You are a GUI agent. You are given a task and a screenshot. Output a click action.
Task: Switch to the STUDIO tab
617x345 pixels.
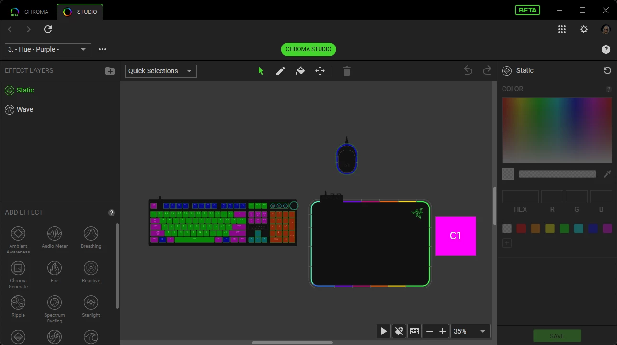(80, 12)
